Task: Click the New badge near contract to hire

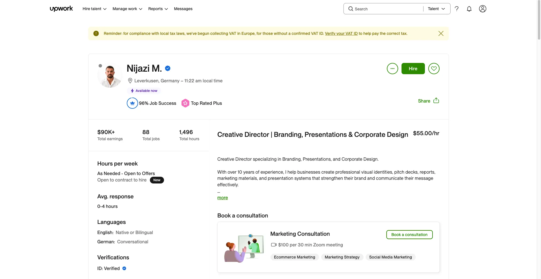Action: 157,180
